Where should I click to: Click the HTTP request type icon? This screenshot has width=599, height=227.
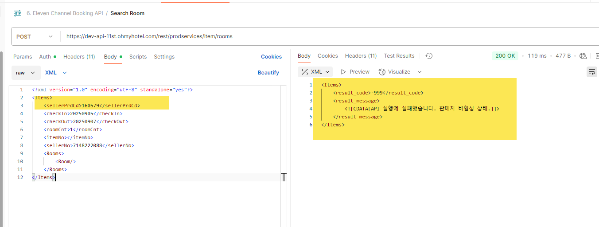(x=17, y=13)
